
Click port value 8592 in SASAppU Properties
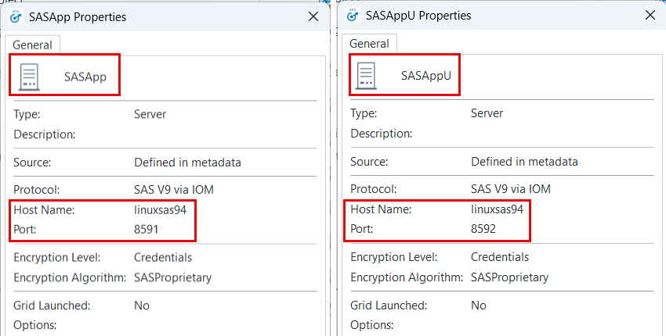[483, 229]
